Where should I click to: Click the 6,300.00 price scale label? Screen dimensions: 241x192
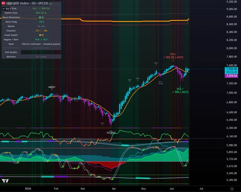[231, 128]
